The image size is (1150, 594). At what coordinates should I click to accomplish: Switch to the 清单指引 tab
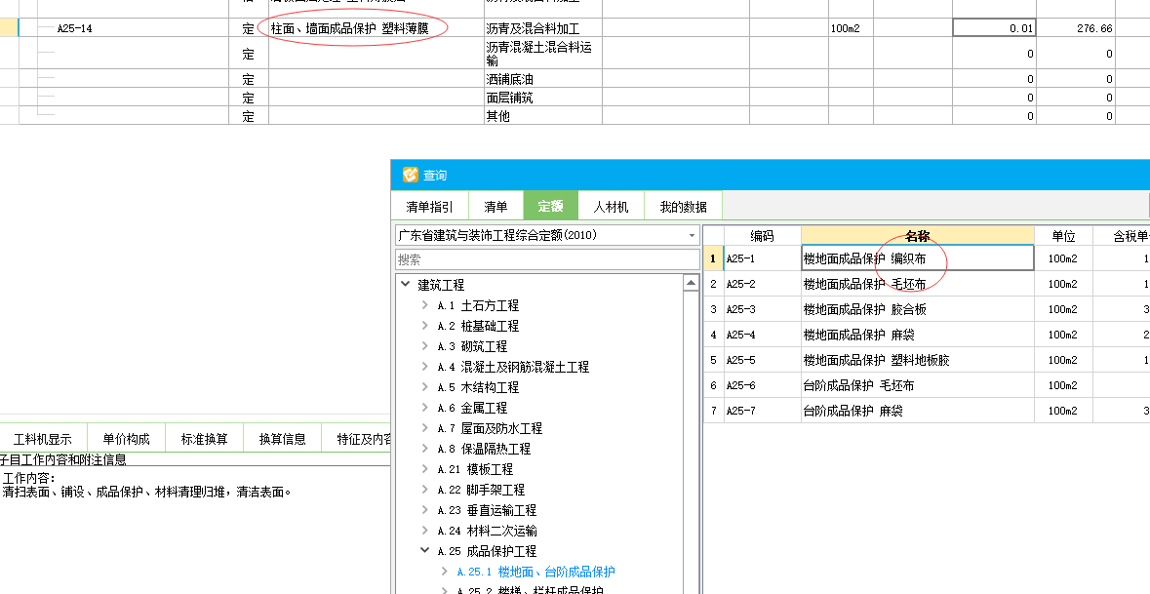430,207
